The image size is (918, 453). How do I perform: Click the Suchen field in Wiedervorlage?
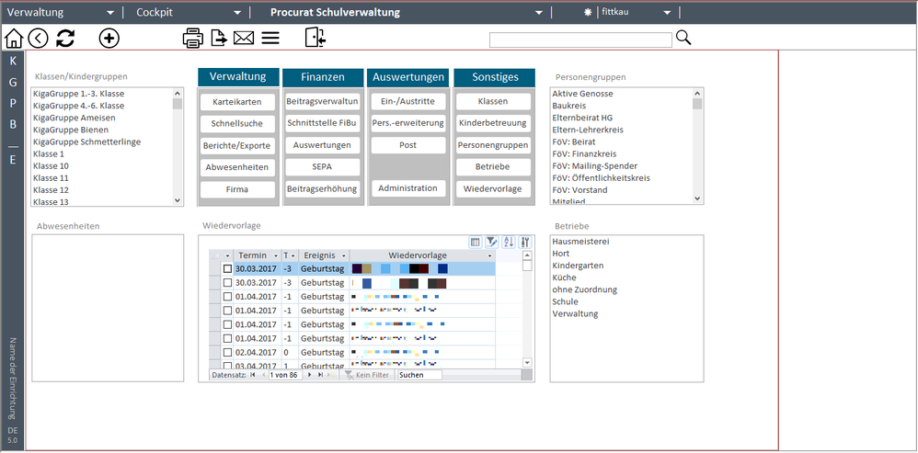pos(419,375)
